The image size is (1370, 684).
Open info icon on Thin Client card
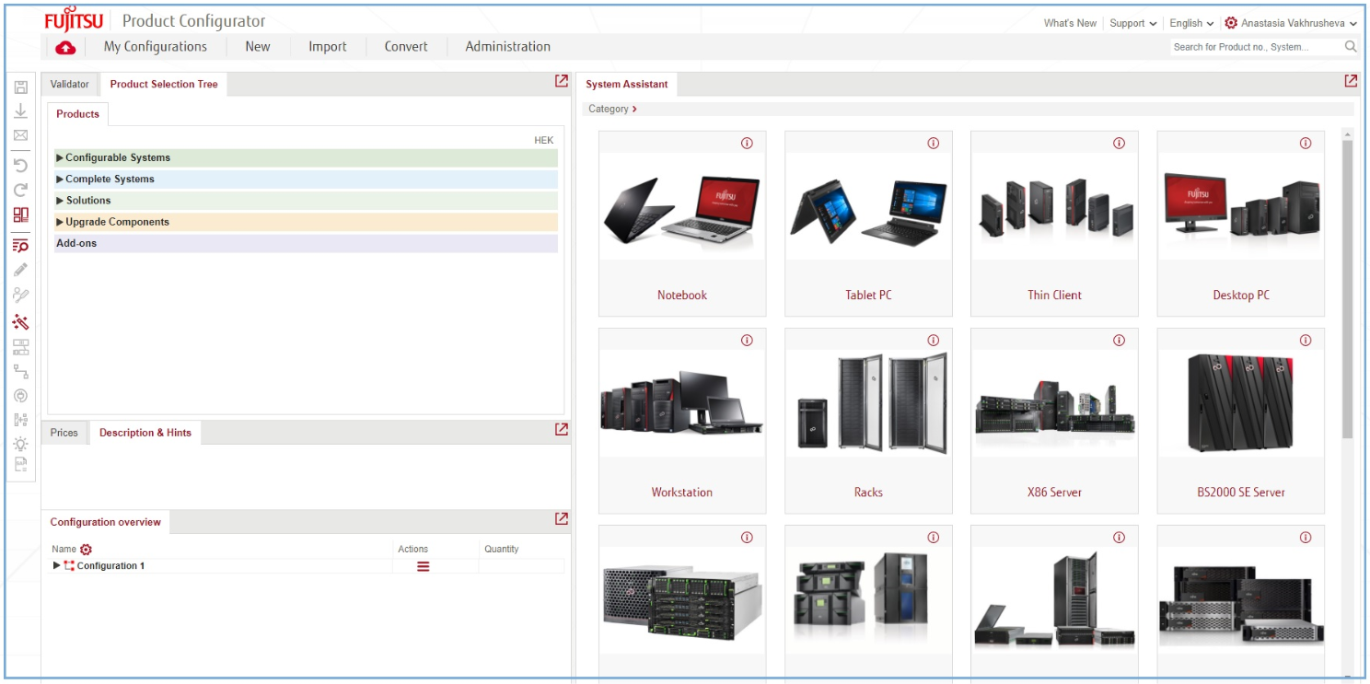1119,143
